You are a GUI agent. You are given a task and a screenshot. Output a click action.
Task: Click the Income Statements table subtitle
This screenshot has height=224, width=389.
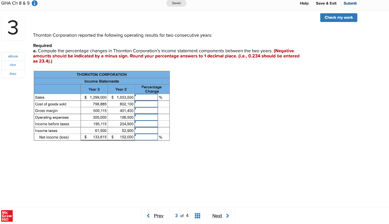pyautogui.click(x=102, y=81)
